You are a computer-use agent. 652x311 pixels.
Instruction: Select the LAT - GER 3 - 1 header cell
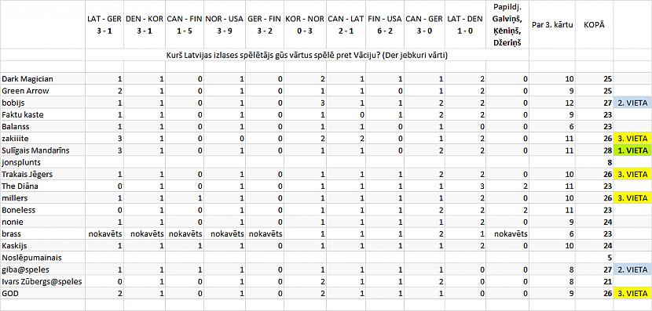(104, 24)
